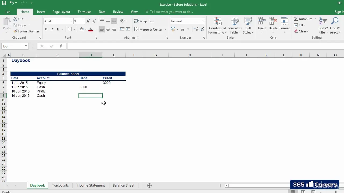344x193 pixels.
Task: Select the Format Painter brush
Action: [15, 31]
